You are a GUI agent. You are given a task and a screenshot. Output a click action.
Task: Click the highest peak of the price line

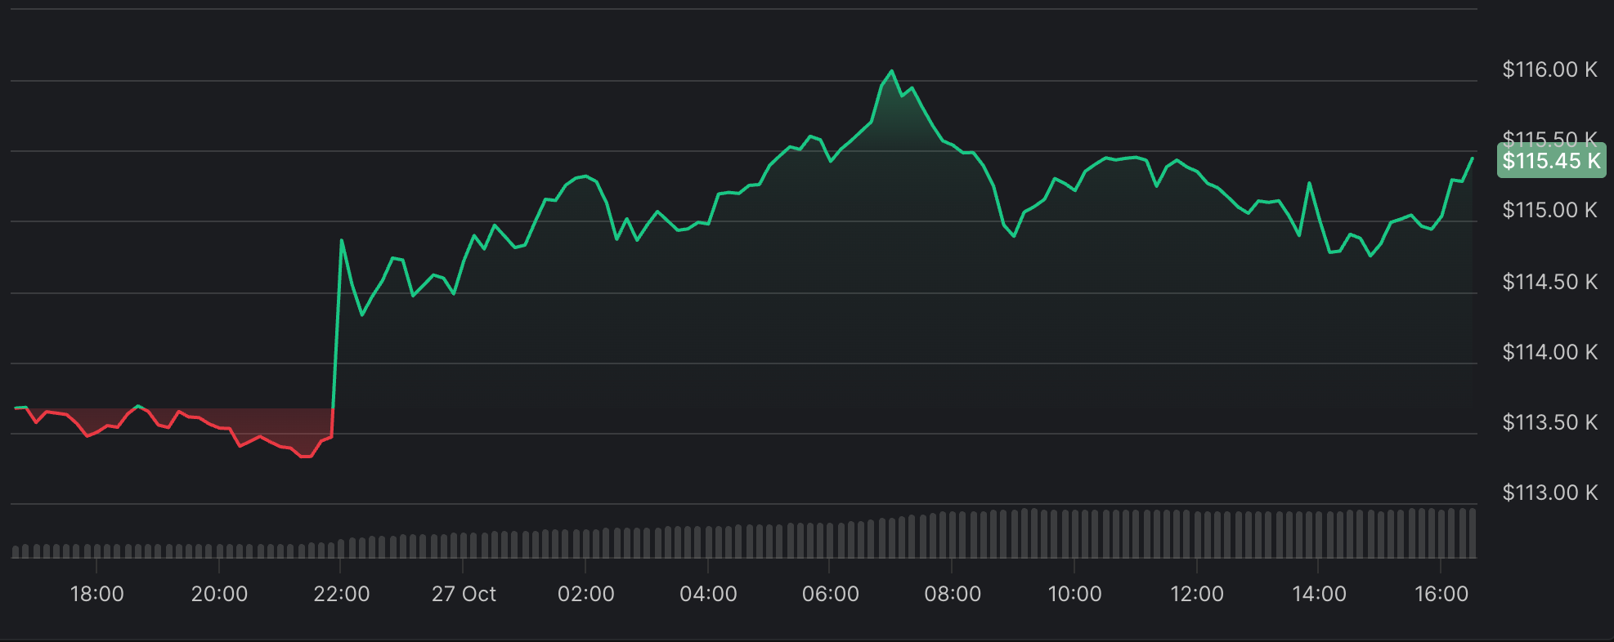coord(892,71)
